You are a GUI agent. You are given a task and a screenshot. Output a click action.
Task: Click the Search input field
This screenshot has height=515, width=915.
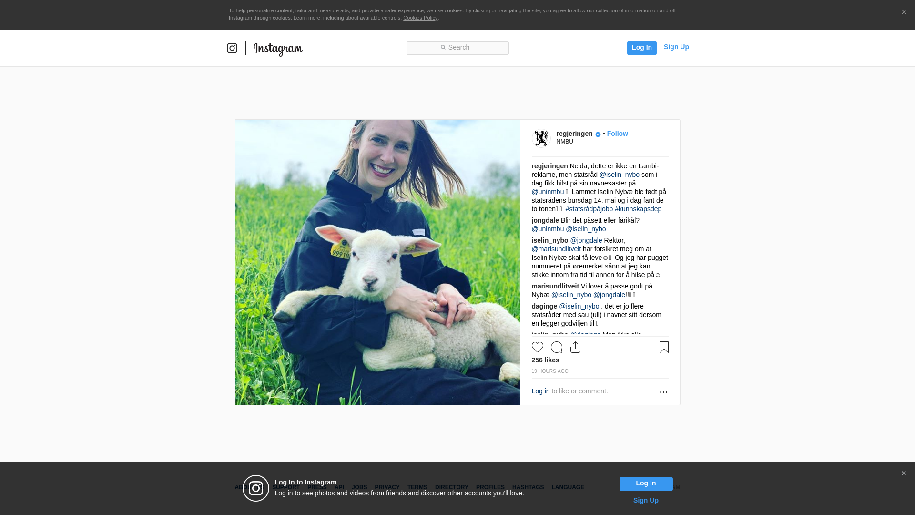point(457,48)
